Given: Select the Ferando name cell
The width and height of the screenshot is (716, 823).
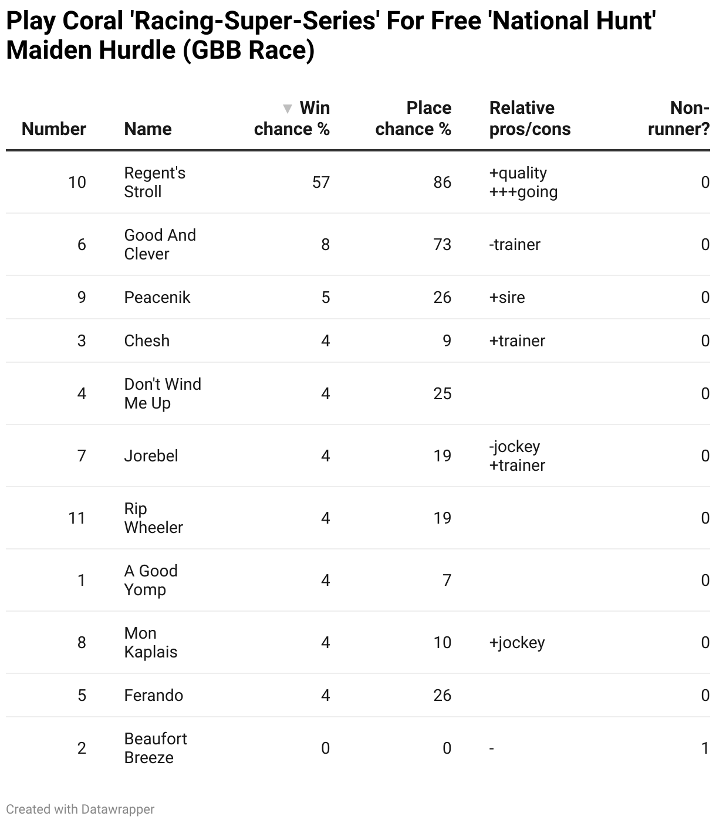Looking at the screenshot, I should 154,695.
